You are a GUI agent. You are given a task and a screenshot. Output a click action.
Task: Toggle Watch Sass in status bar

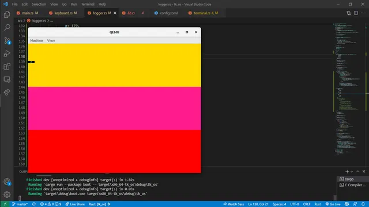pos(234,204)
